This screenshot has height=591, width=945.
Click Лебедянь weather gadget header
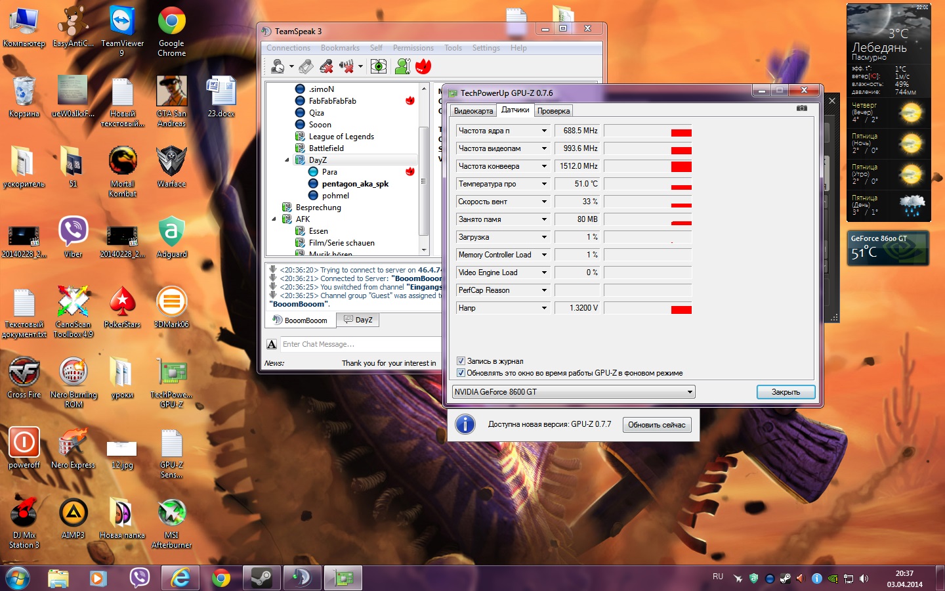(x=879, y=48)
